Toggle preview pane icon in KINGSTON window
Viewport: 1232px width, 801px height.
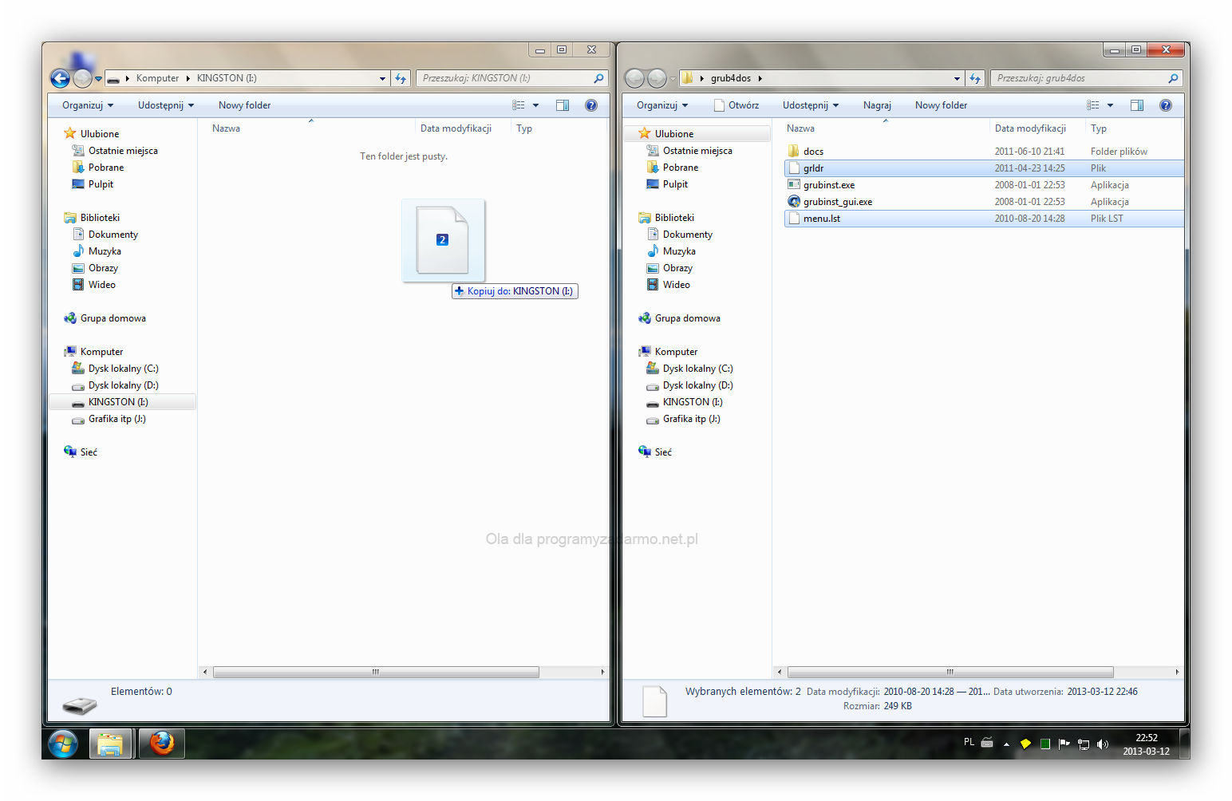point(563,105)
